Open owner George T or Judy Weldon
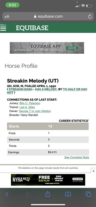 [35, 111]
